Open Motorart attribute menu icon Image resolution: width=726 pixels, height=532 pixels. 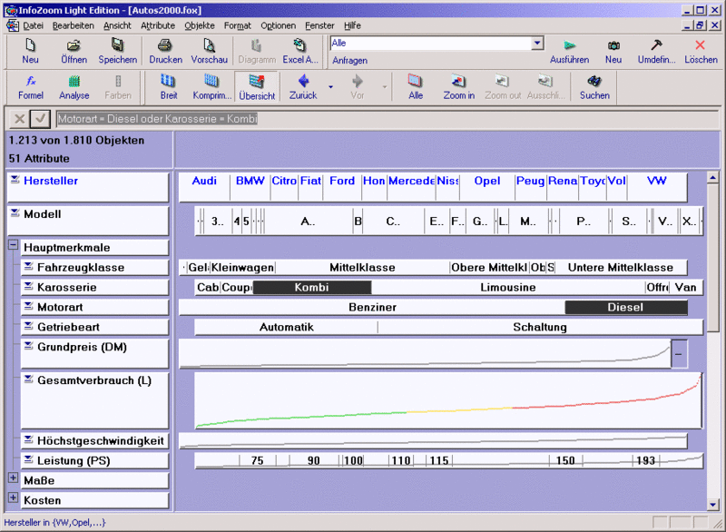pyautogui.click(x=29, y=306)
